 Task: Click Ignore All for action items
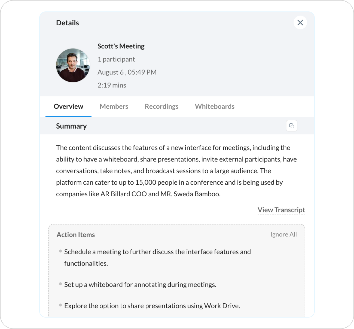[283, 234]
